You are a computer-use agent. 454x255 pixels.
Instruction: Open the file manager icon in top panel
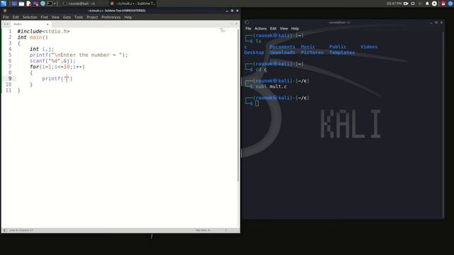tap(21, 4)
